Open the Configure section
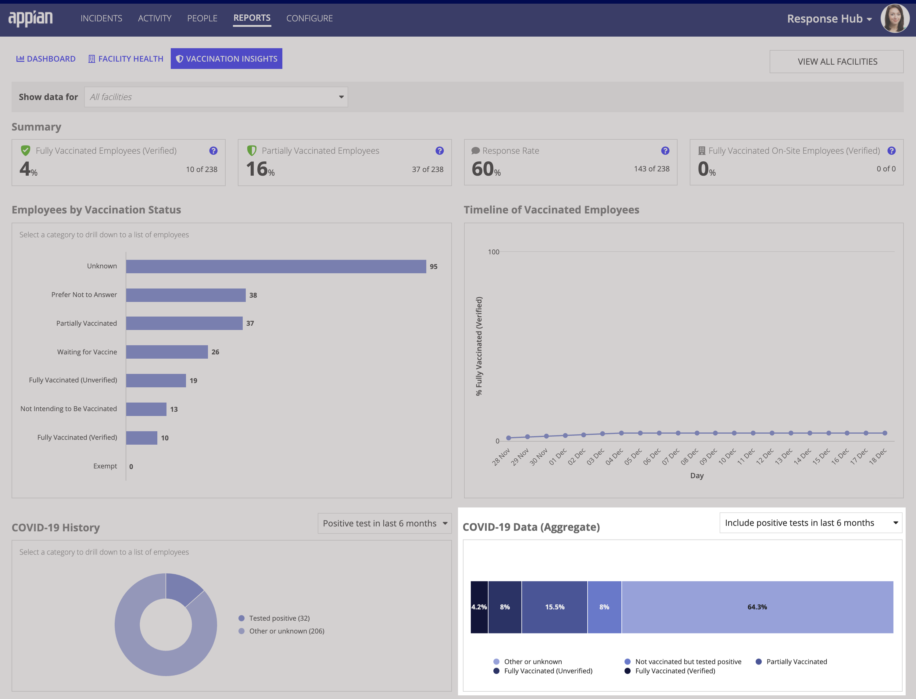Viewport: 916px width, 699px height. (310, 18)
